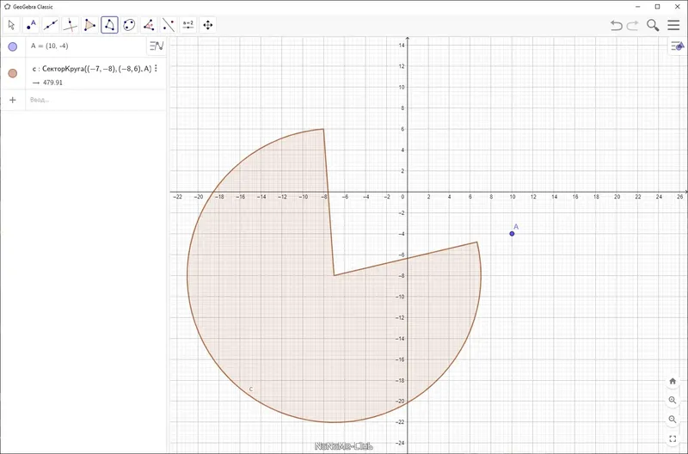The width and height of the screenshot is (688, 454).
Task: Maximize the GeoGebra window
Action: click(657, 7)
